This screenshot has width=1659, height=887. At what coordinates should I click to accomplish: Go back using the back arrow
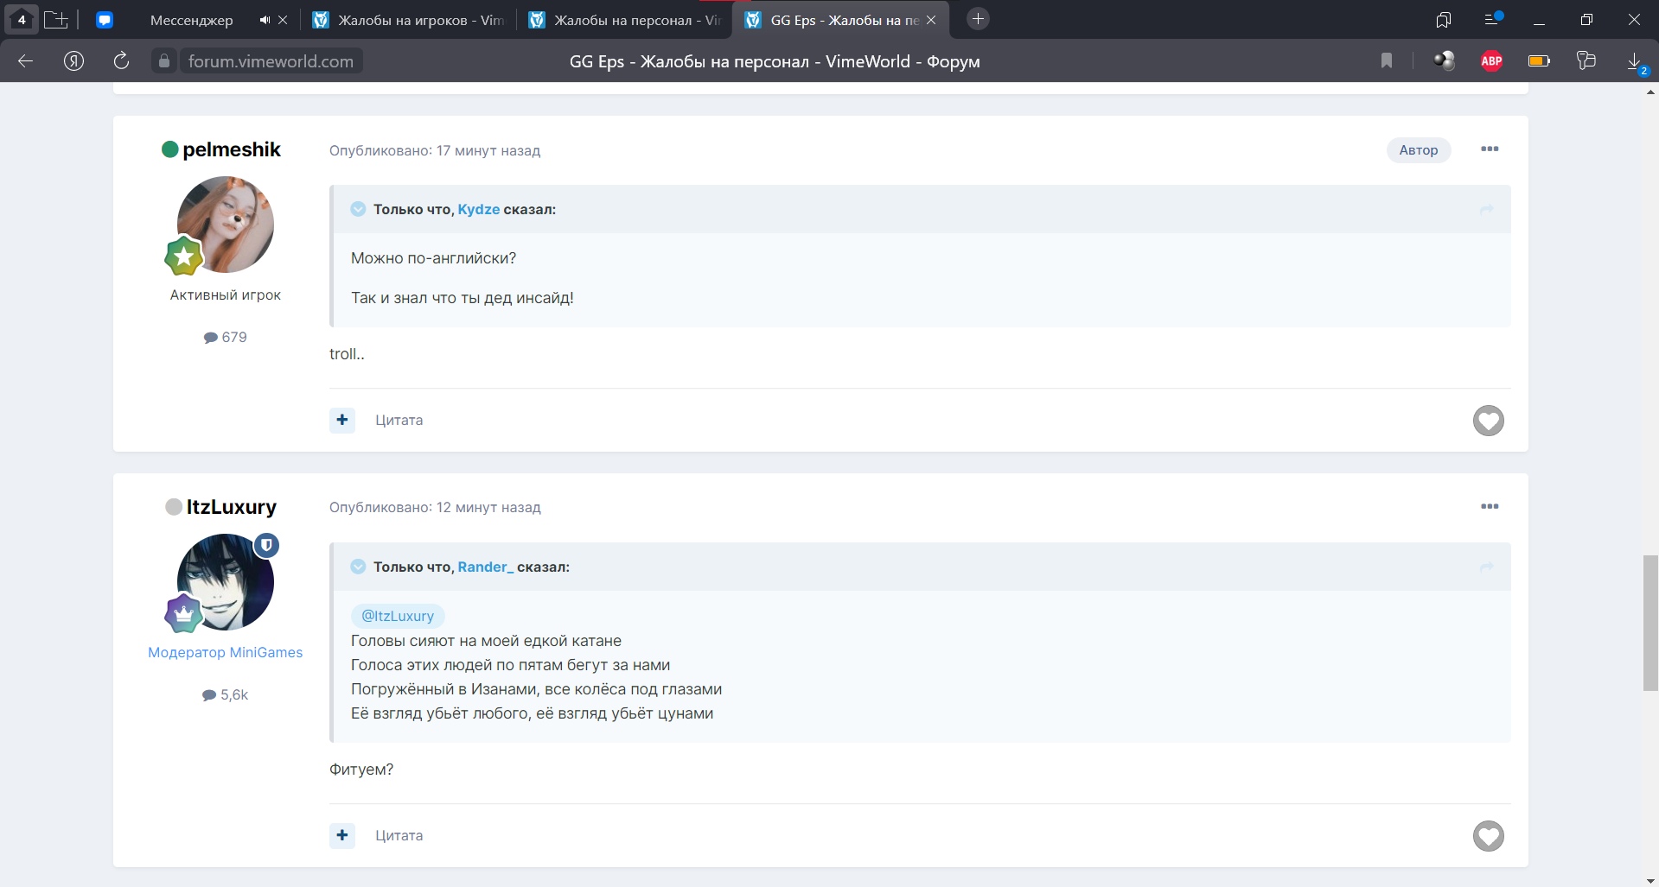(26, 60)
